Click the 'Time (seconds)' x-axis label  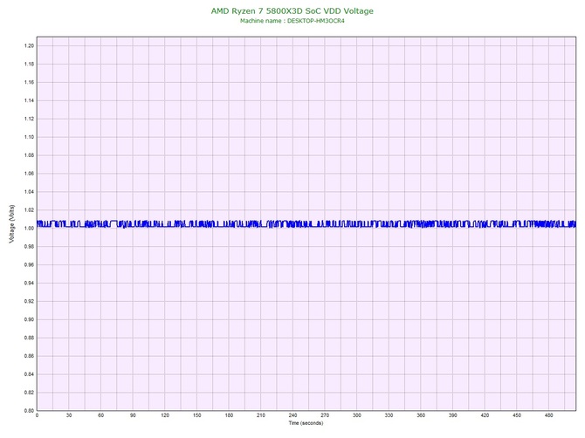306,423
